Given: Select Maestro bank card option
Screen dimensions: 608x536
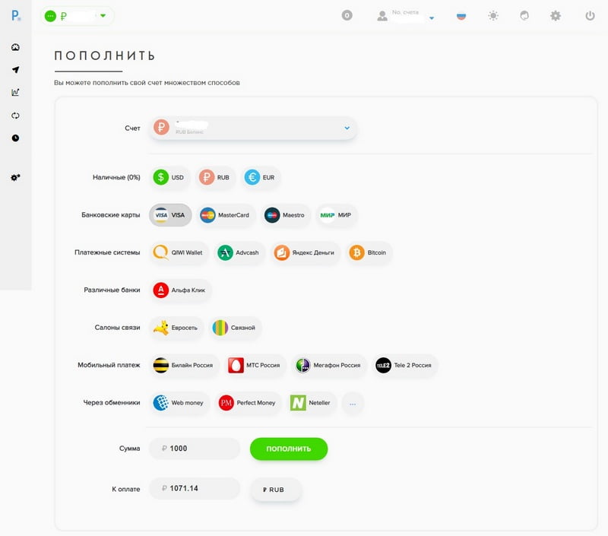Looking at the screenshot, I should 286,215.
